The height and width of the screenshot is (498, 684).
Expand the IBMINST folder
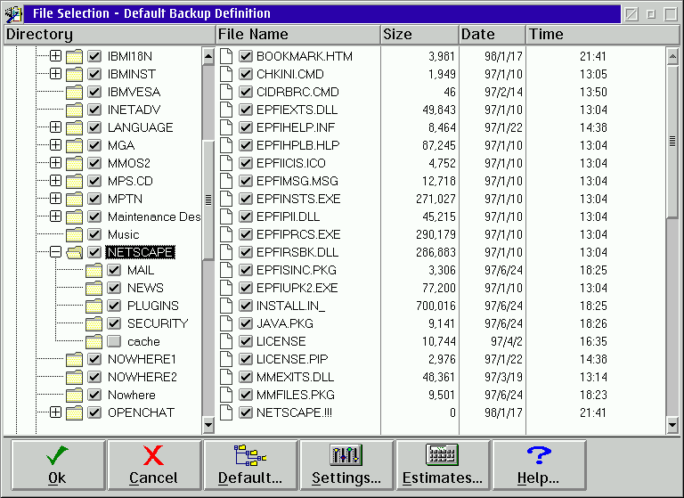(55, 74)
